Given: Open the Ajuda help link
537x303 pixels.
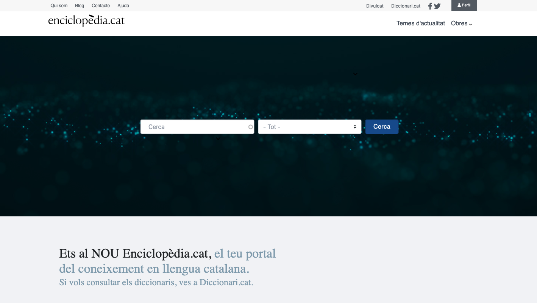Looking at the screenshot, I should tap(123, 6).
